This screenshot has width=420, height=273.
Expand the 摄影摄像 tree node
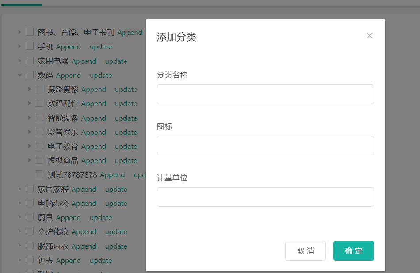coord(30,89)
